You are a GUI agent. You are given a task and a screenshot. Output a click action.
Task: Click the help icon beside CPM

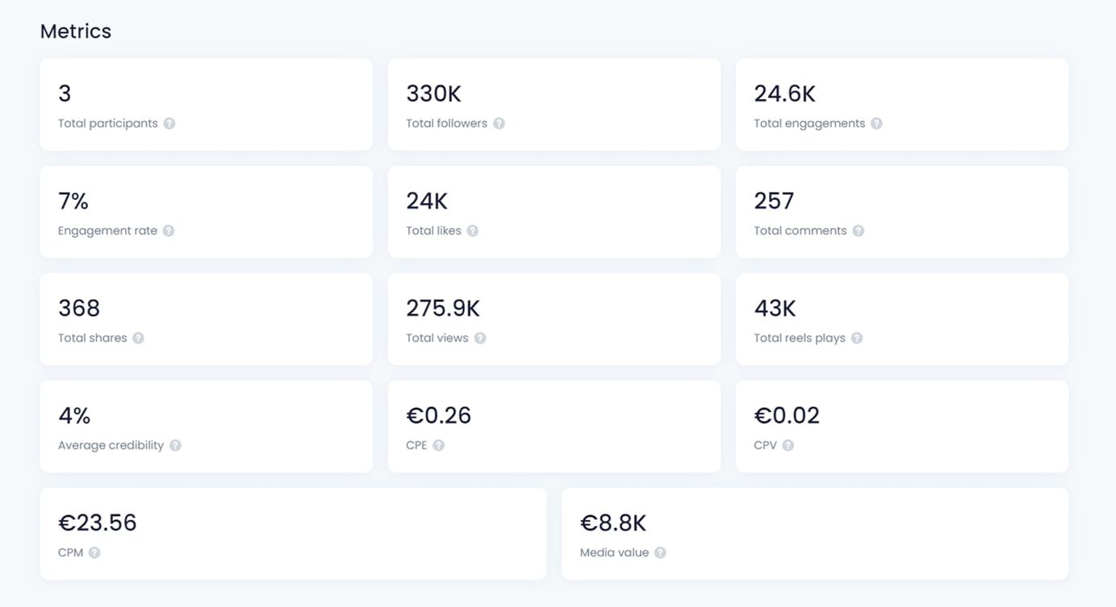pos(94,552)
